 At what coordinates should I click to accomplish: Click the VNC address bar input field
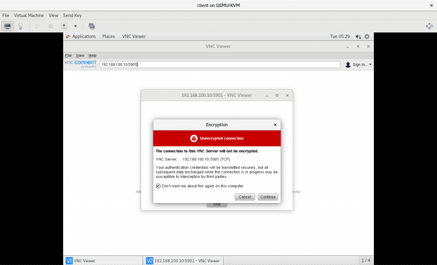pos(220,64)
